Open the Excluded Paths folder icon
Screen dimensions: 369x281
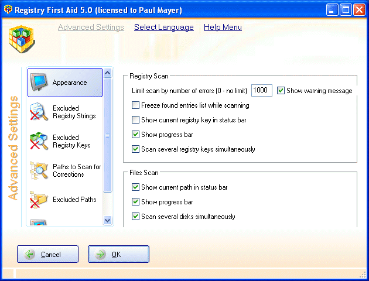(x=39, y=200)
